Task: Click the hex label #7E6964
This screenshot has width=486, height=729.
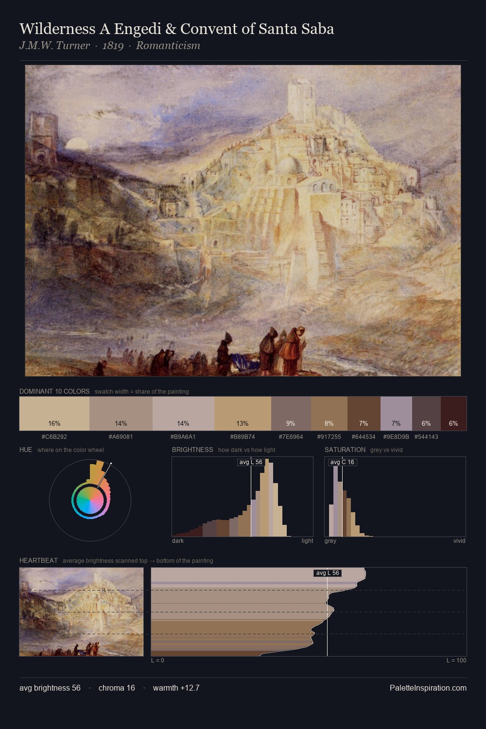Action: pos(291,437)
